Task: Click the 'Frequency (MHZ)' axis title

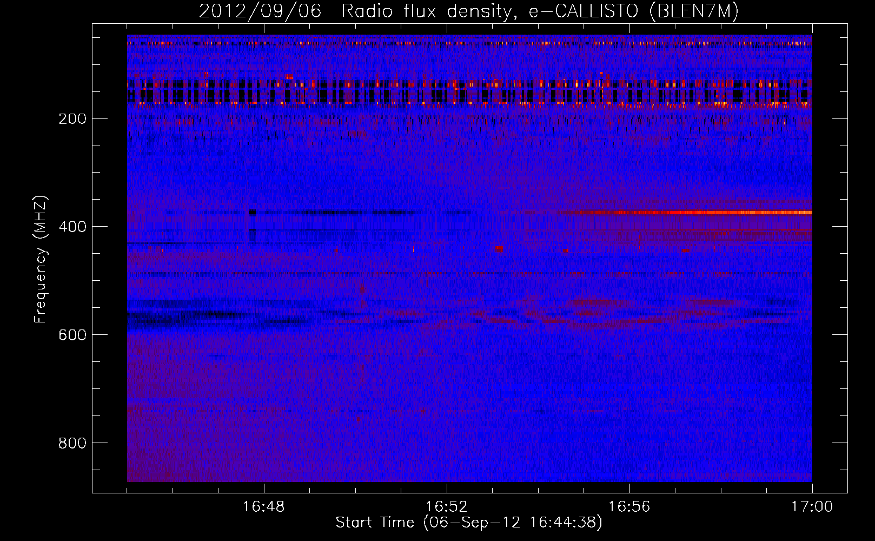Action: point(41,259)
